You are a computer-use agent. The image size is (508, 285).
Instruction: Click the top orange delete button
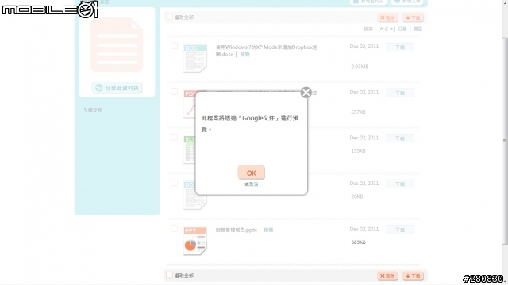tap(387, 17)
